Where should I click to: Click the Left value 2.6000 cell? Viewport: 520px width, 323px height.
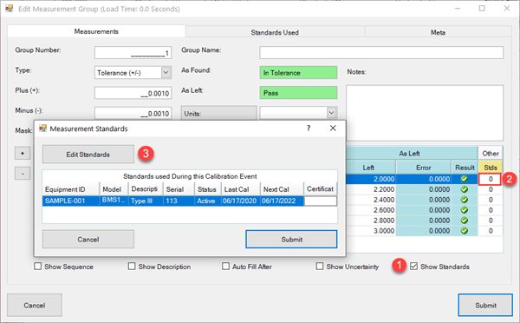coord(371,210)
